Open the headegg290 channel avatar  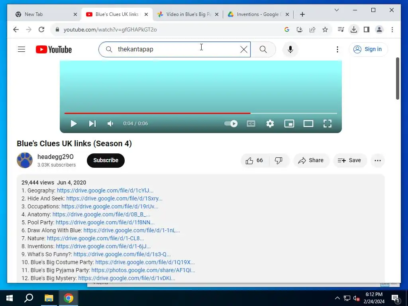[25, 160]
